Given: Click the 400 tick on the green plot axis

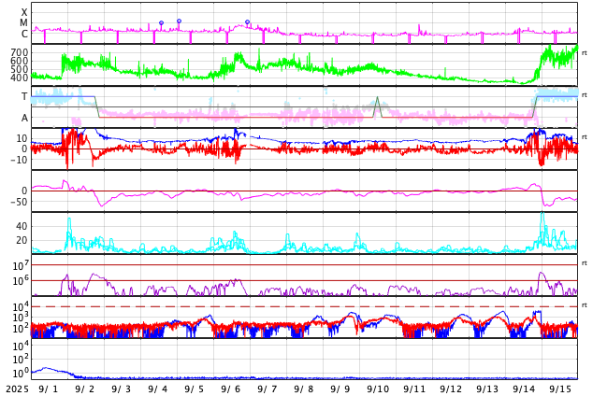Looking at the screenshot, I should (x=20, y=78).
